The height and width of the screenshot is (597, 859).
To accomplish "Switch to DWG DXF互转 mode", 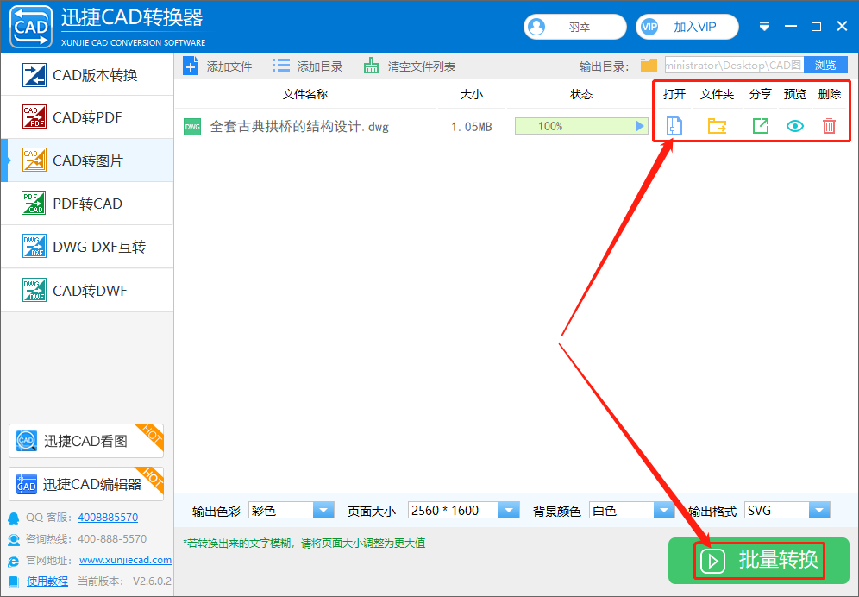I will (x=87, y=247).
